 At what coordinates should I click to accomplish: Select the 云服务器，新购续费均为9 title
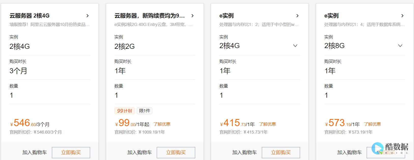tap(150, 16)
